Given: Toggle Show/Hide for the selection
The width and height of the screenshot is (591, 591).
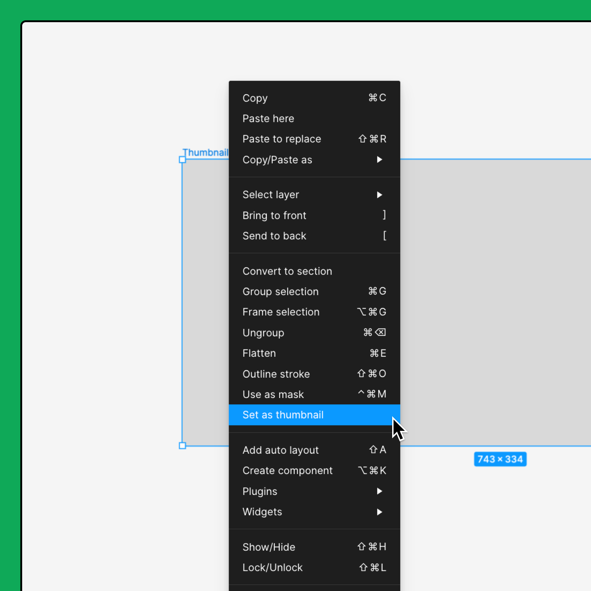Looking at the screenshot, I should 268,547.
